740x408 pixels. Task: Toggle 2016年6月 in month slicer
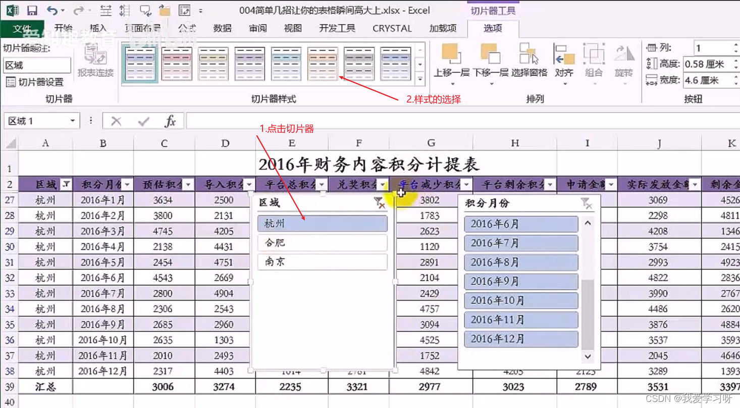[x=521, y=224]
